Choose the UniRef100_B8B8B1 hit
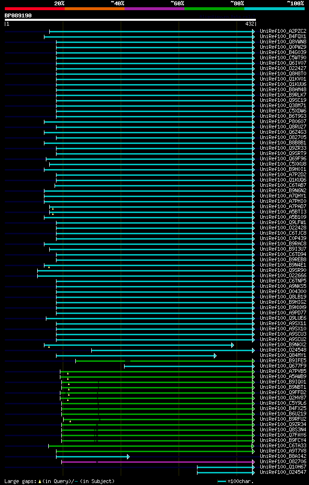 pos(283,143)
